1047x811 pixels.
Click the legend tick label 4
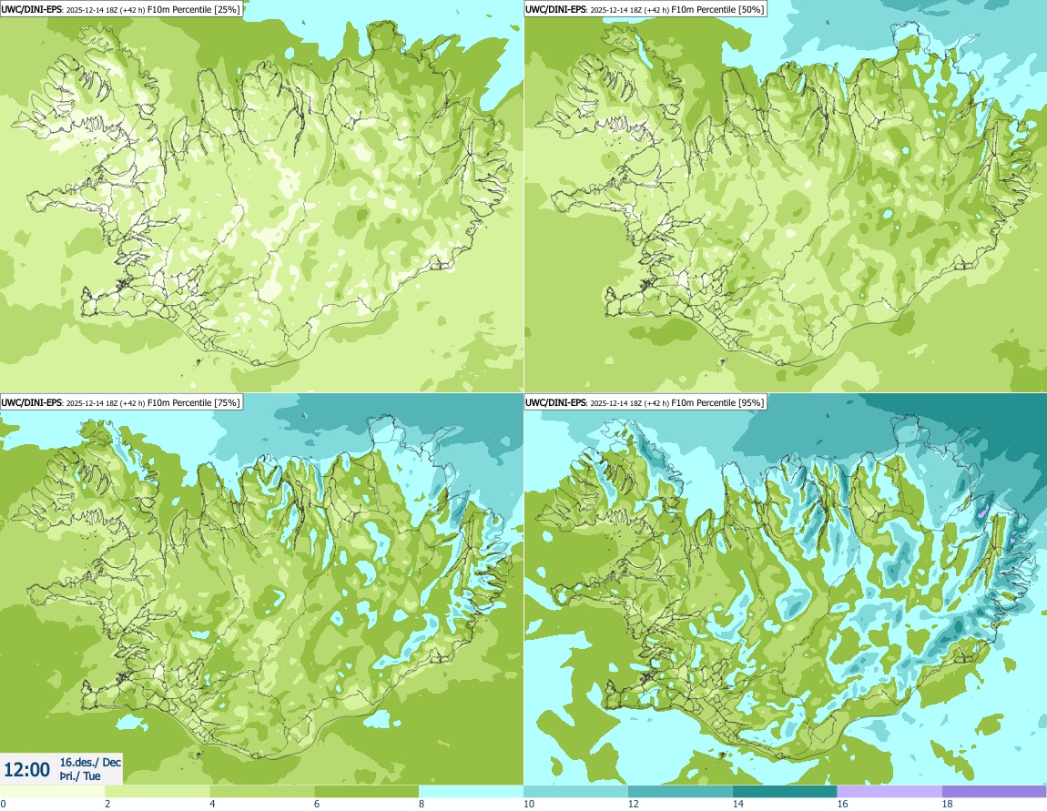coord(212,805)
